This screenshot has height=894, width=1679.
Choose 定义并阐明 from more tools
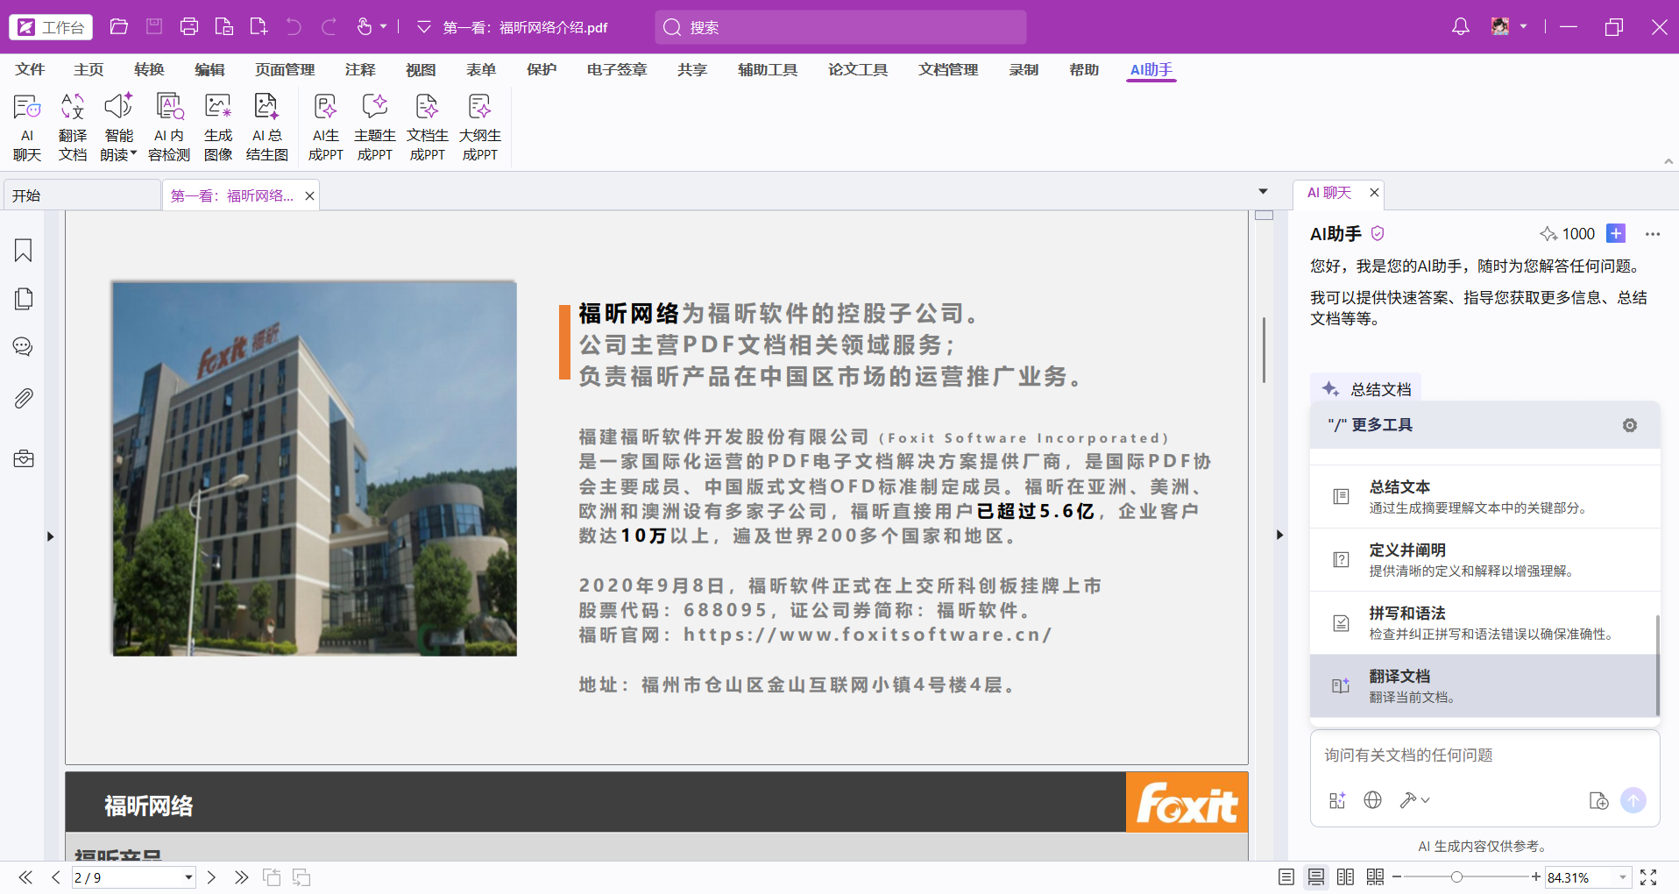tap(1485, 559)
